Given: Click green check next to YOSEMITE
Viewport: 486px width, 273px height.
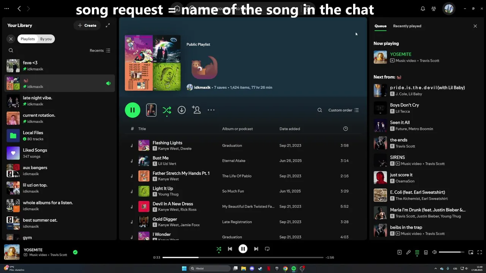Looking at the screenshot, I should click(75, 252).
